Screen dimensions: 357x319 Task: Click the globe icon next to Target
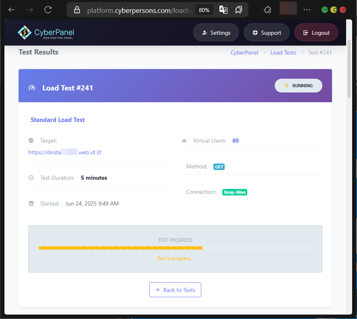click(x=31, y=141)
